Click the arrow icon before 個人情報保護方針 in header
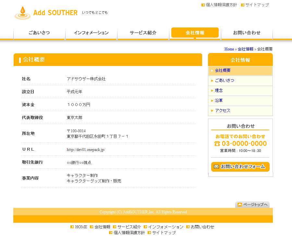This screenshot has width=292, height=236. click(x=203, y=5)
